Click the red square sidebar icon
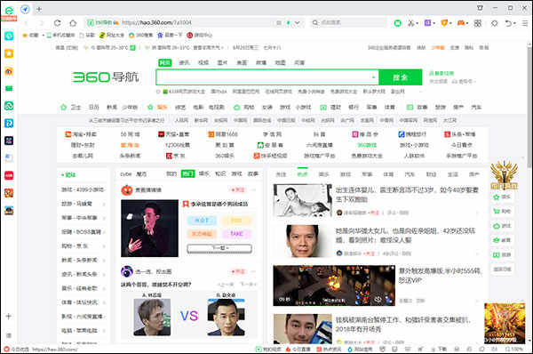The height and width of the screenshot is (354, 533). (x=9, y=175)
